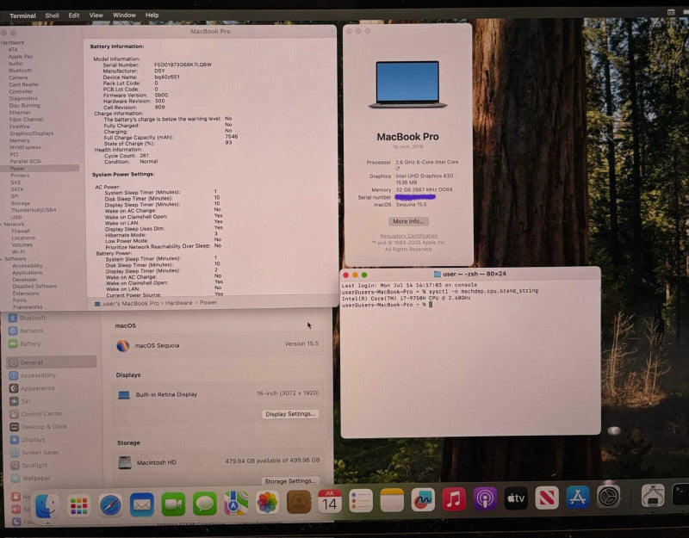689x538 pixels.
Task: Open News from the Dock
Action: (547, 498)
